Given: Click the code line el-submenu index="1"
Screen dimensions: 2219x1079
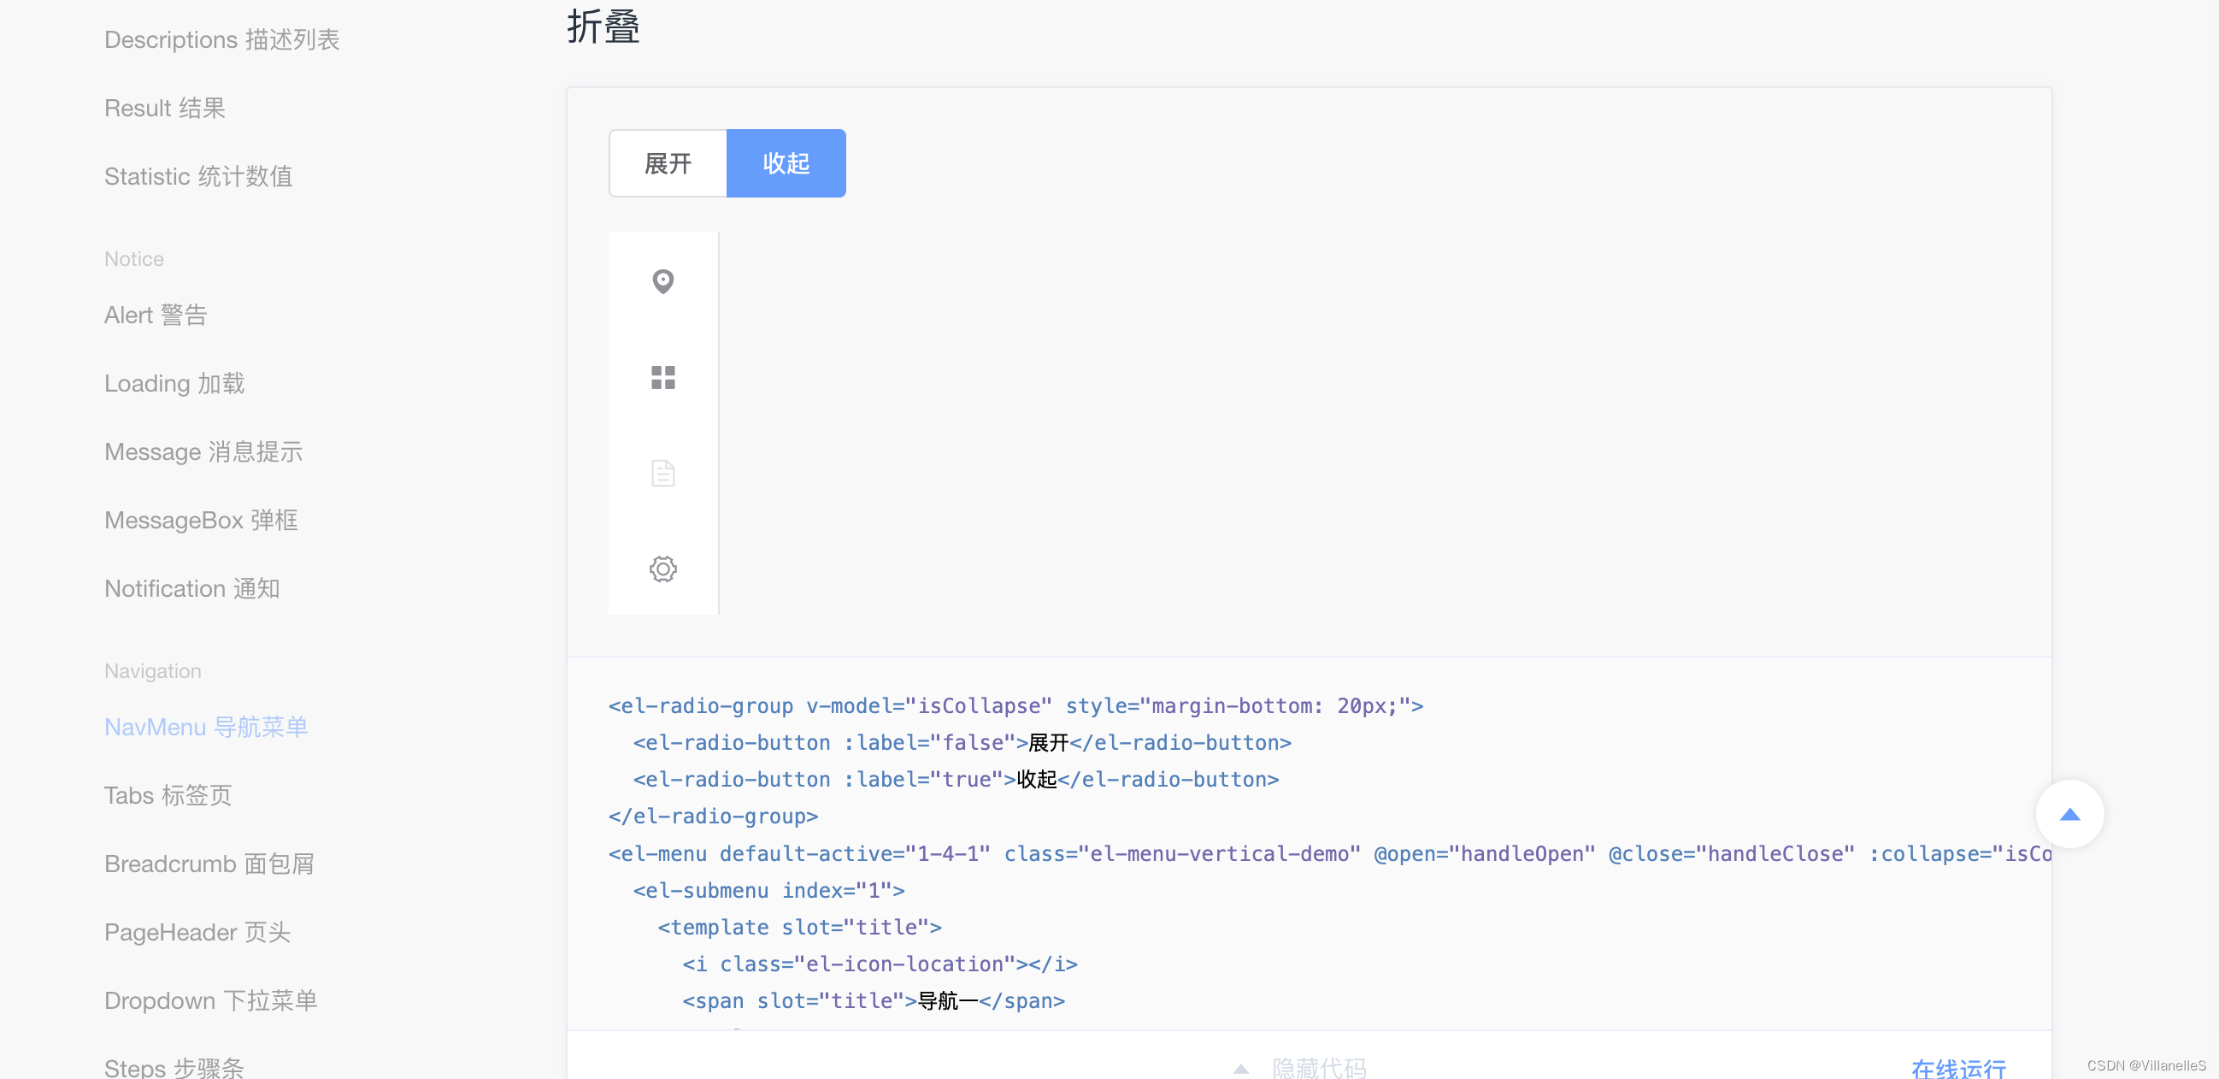Looking at the screenshot, I should pos(768,890).
